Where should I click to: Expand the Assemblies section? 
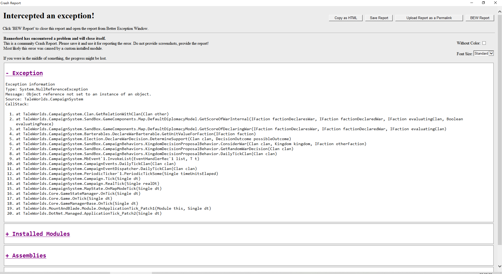click(26, 256)
